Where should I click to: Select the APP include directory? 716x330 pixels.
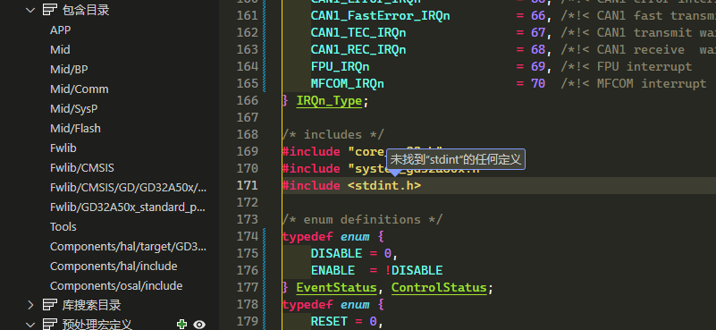60,30
